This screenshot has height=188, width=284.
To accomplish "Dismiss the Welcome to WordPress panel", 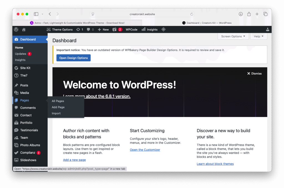I will click(255, 74).
